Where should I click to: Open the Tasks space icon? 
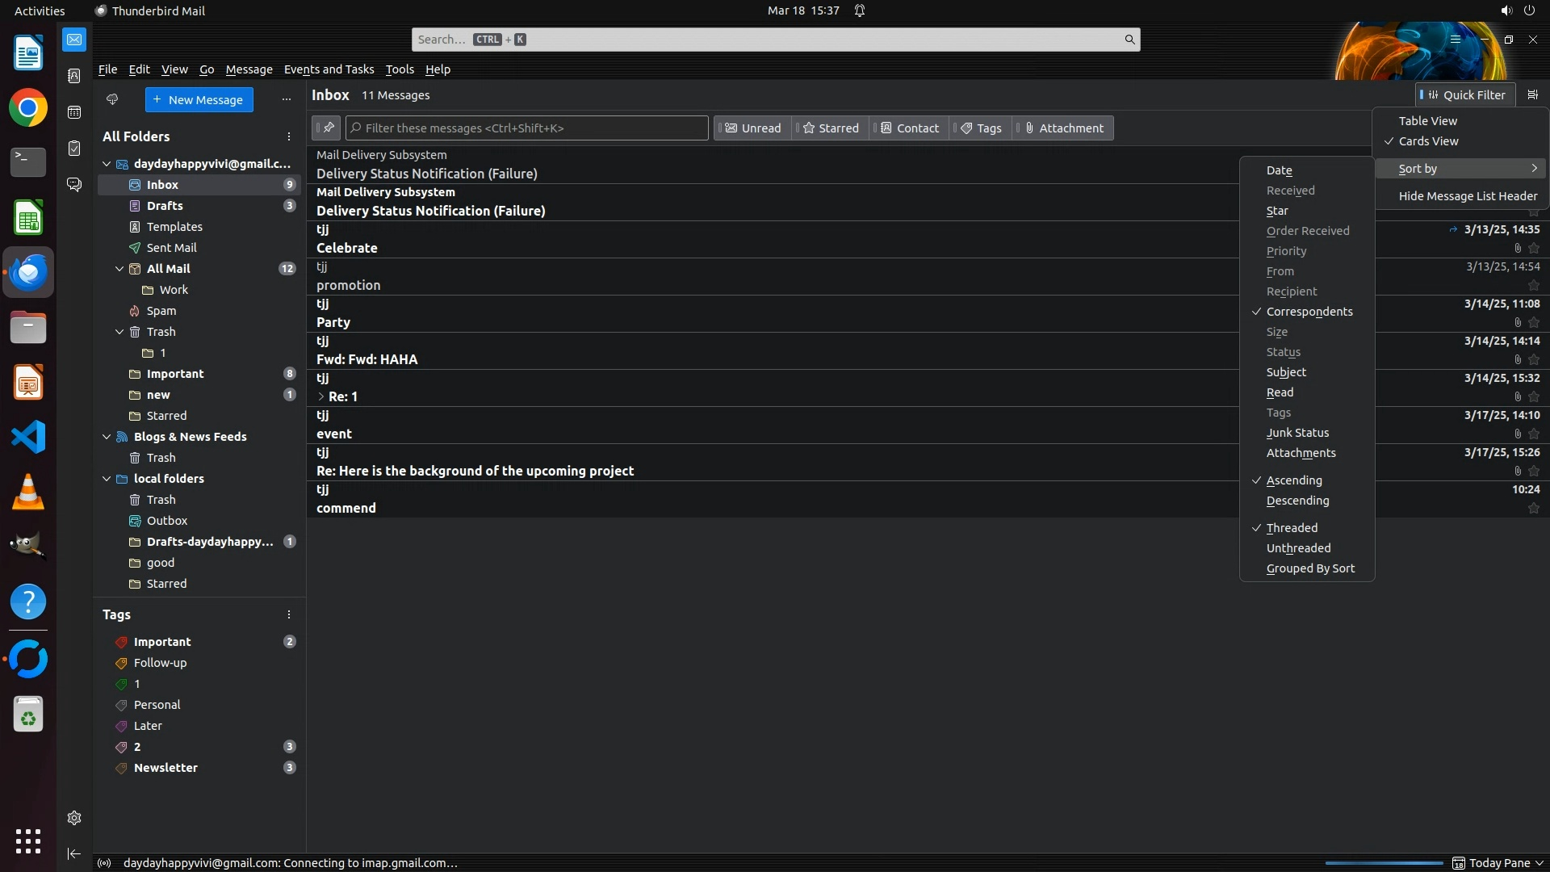[x=74, y=149]
